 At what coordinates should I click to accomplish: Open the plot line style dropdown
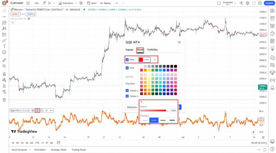(x=155, y=60)
